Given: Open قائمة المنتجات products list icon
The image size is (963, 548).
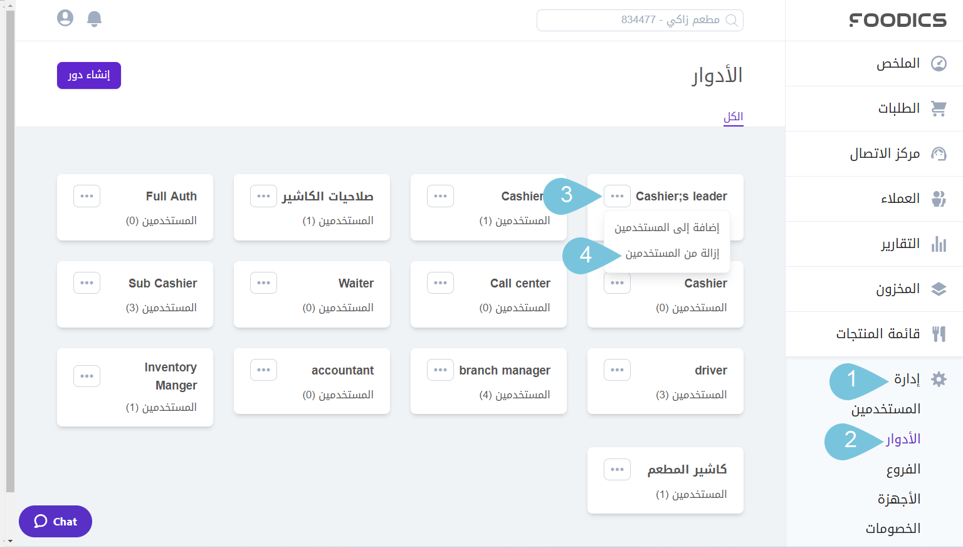Looking at the screenshot, I should click(x=939, y=334).
